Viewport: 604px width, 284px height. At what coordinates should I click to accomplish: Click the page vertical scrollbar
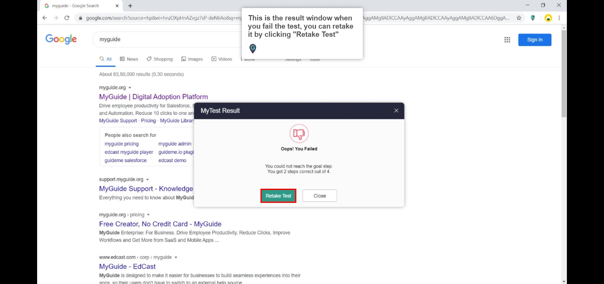point(564,74)
